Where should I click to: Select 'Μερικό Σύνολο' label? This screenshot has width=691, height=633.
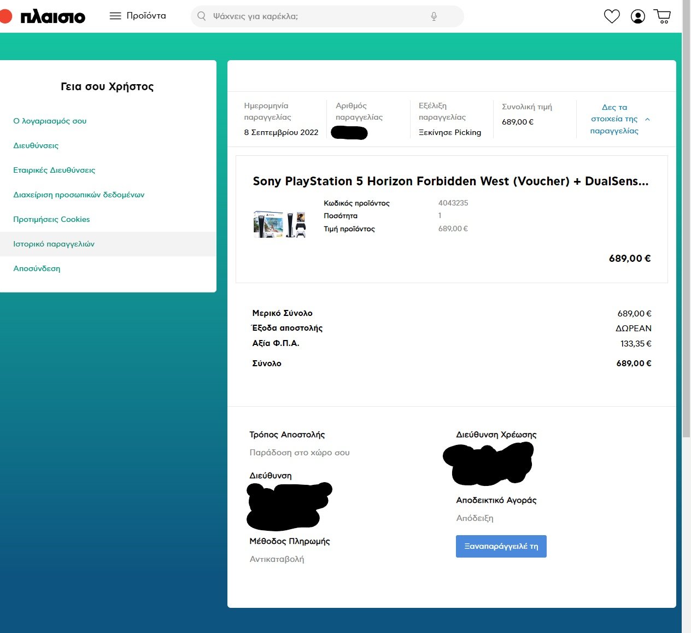[282, 313]
